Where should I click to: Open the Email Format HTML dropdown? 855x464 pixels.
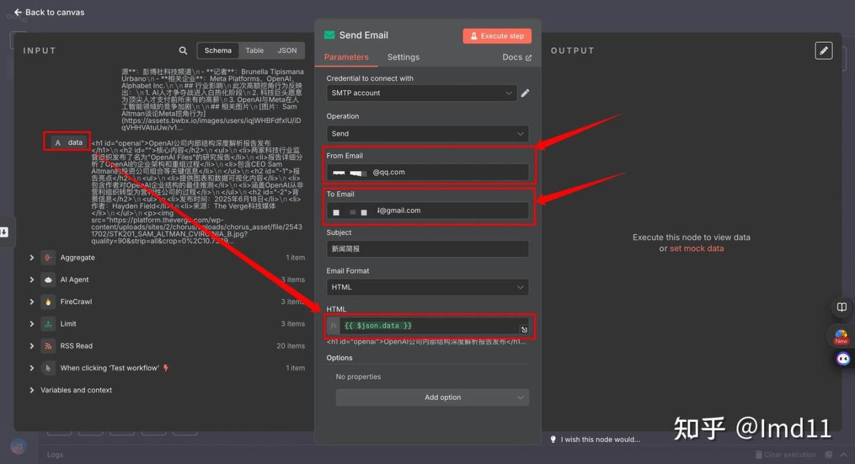(x=427, y=287)
